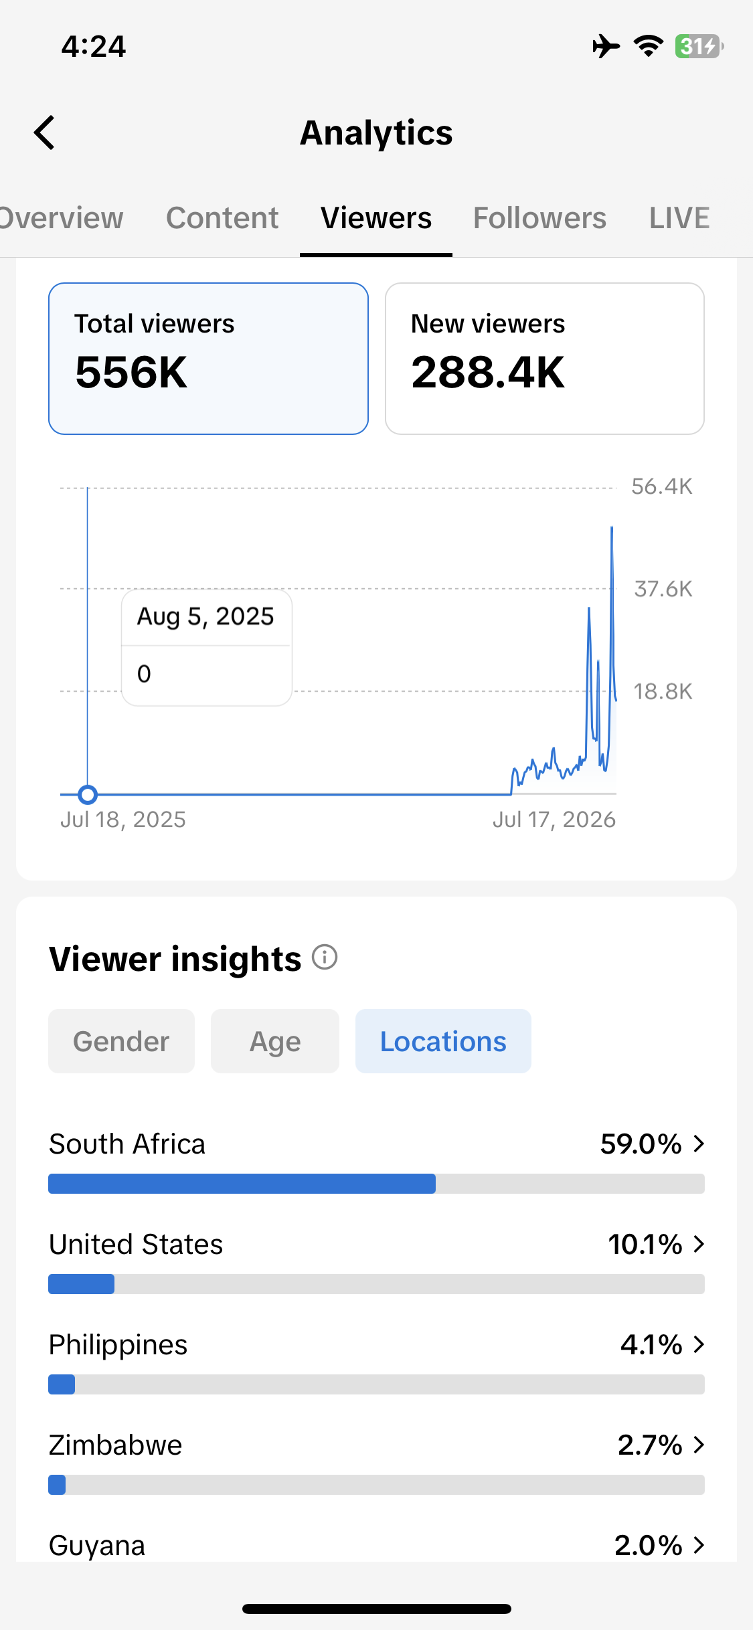Switch to the Content tab
Viewport: 753px width, 1630px height.
click(x=222, y=218)
